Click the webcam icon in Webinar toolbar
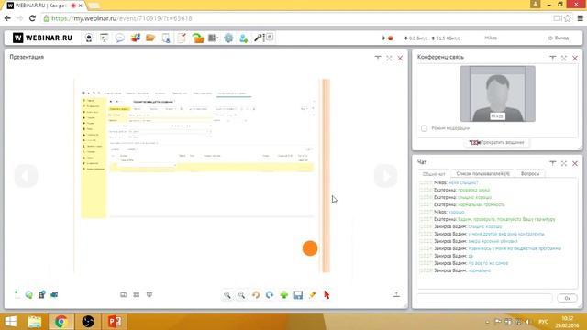Screen dimensions: 587x330 pyautogui.click(x=89, y=38)
